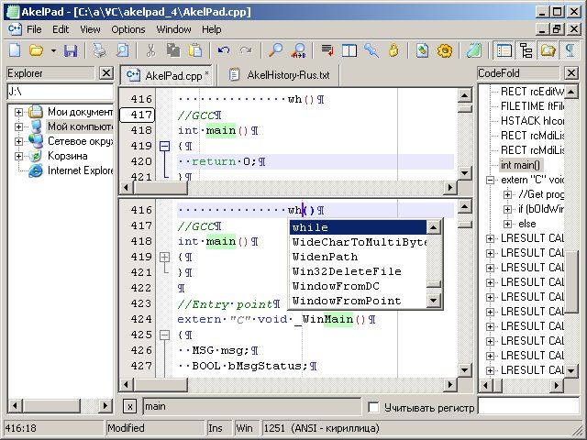Click the Explorer panel horizontal scrollbar thumb
The height and width of the screenshot is (440, 587).
pyautogui.click(x=52, y=405)
